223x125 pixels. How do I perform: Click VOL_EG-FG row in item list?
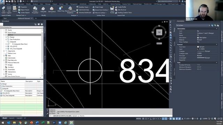(x=22, y=93)
